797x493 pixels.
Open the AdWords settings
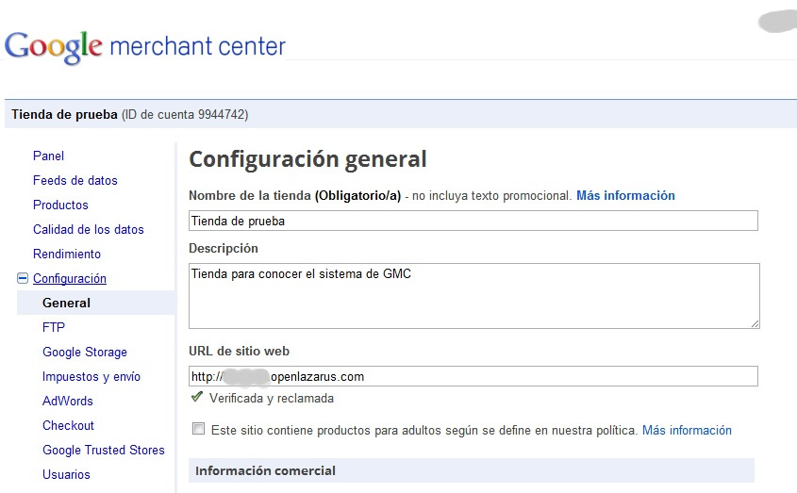point(68,401)
